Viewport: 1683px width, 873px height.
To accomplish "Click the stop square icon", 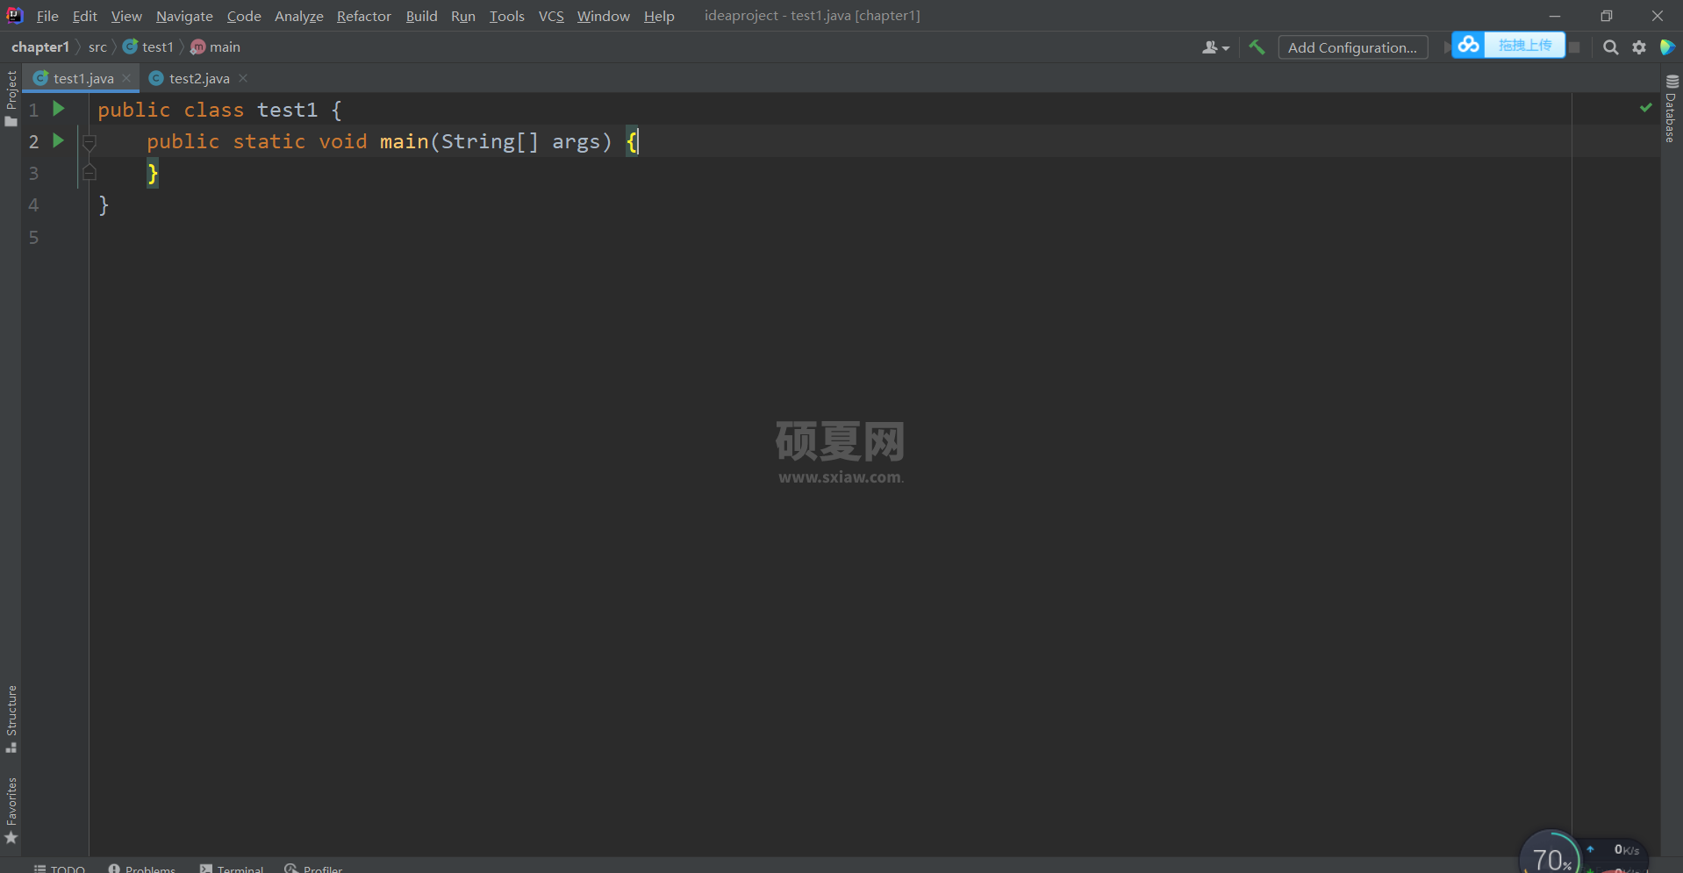I will point(1574,47).
